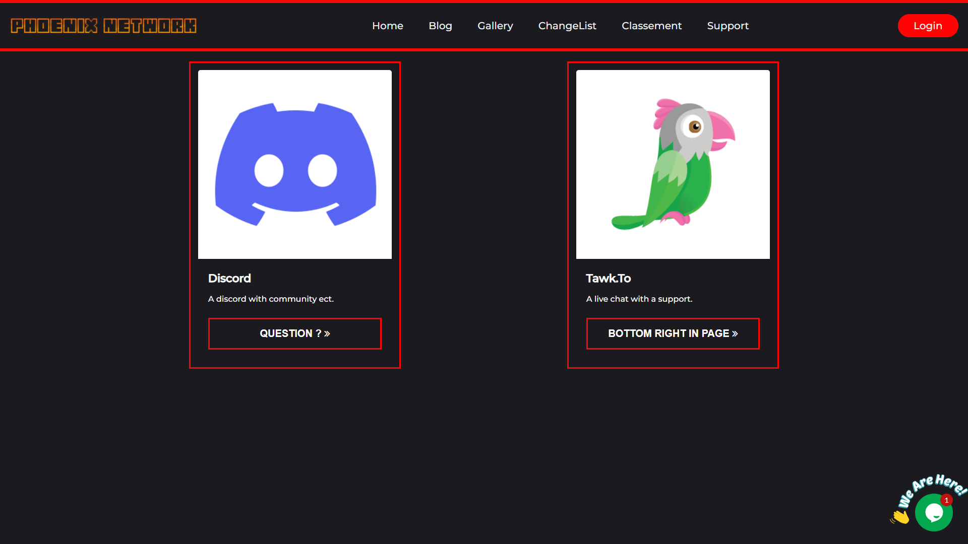Image resolution: width=968 pixels, height=544 pixels.
Task: Open the Home page
Action: [387, 25]
